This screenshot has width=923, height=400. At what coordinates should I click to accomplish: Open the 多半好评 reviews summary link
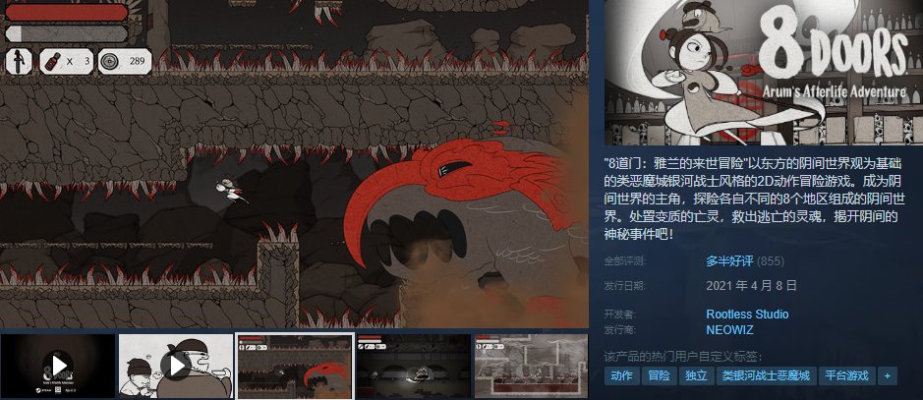[729, 261]
